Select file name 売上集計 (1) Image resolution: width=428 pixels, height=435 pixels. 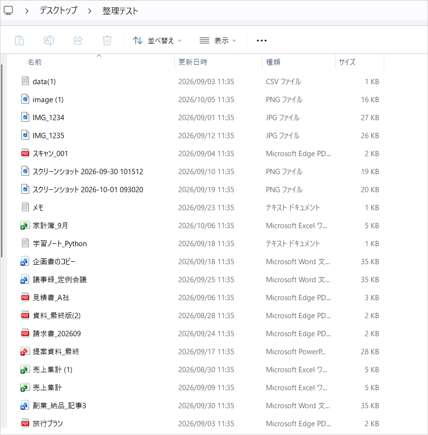[x=53, y=370]
